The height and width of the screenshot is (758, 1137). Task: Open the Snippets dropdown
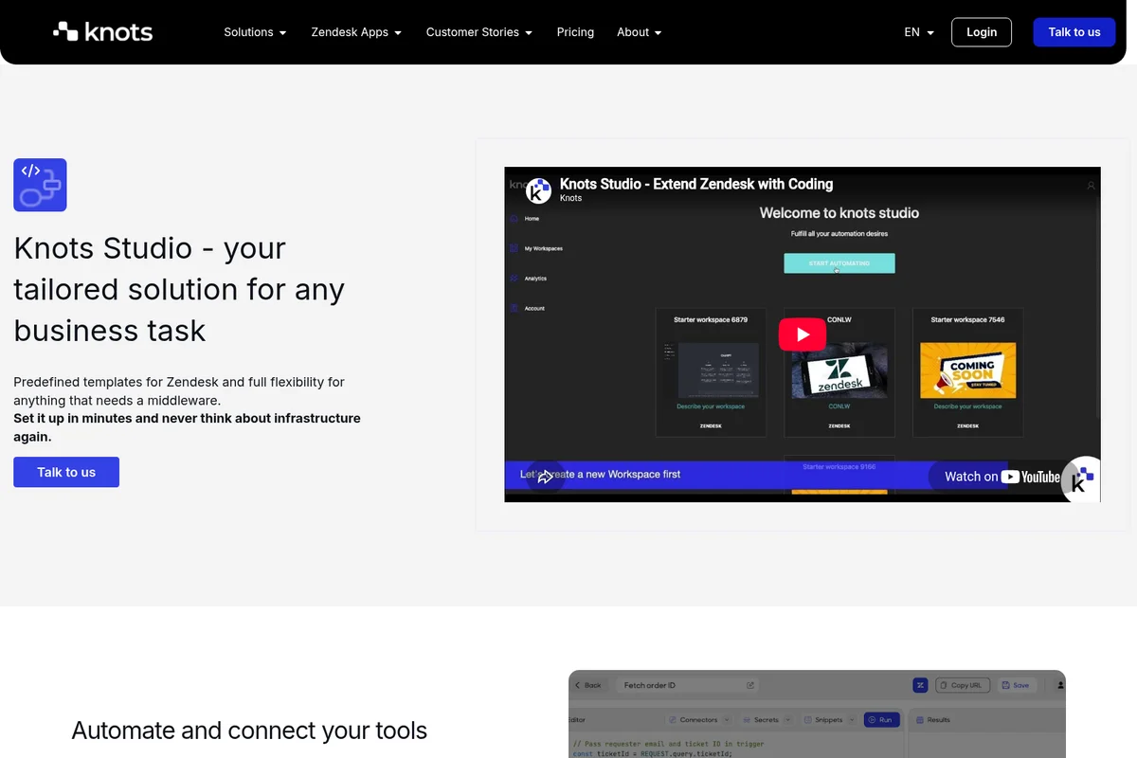(x=829, y=720)
